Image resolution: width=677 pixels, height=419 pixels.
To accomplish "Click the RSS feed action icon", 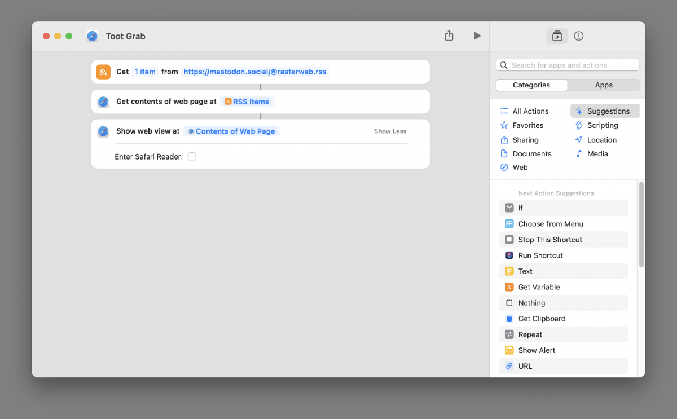I will pos(103,72).
